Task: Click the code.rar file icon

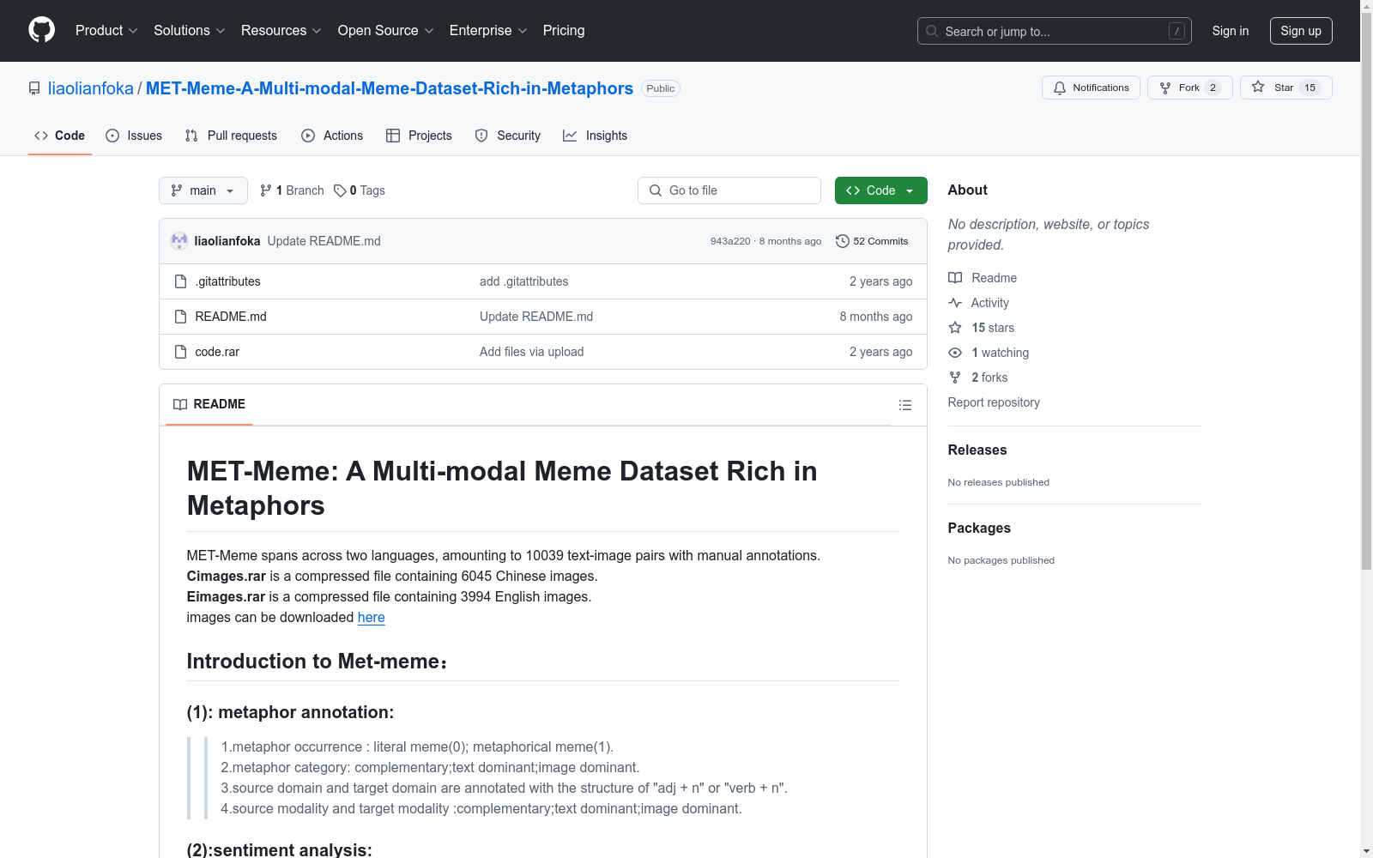Action: [x=180, y=352]
